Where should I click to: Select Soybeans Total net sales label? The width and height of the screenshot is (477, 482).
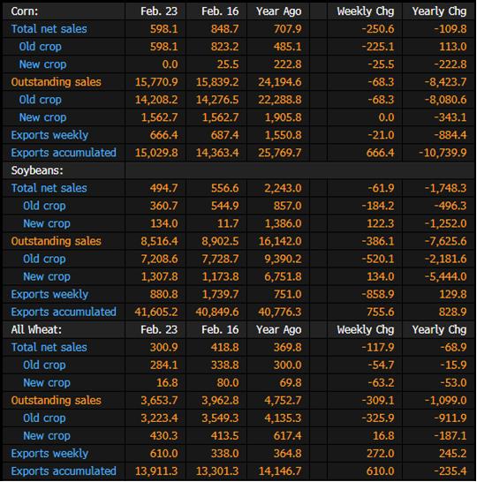click(x=49, y=188)
